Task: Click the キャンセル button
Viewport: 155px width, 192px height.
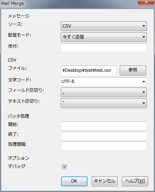Action: click(x=105, y=181)
